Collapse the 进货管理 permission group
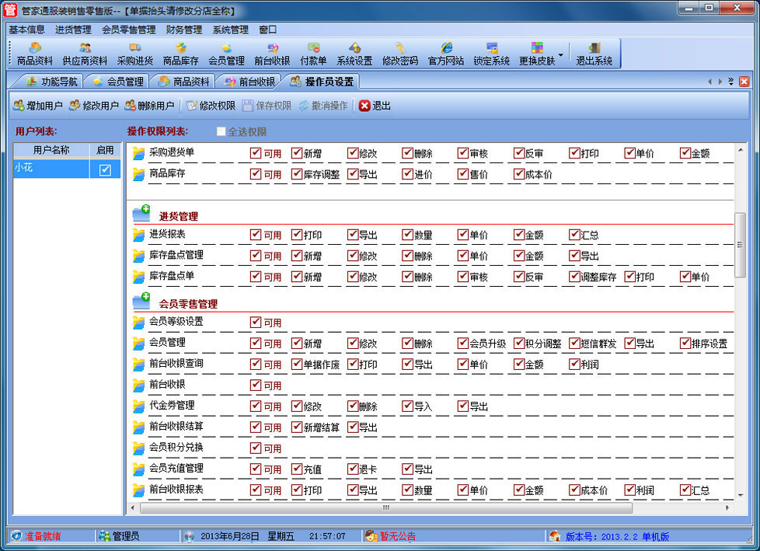The image size is (760, 551). [141, 213]
